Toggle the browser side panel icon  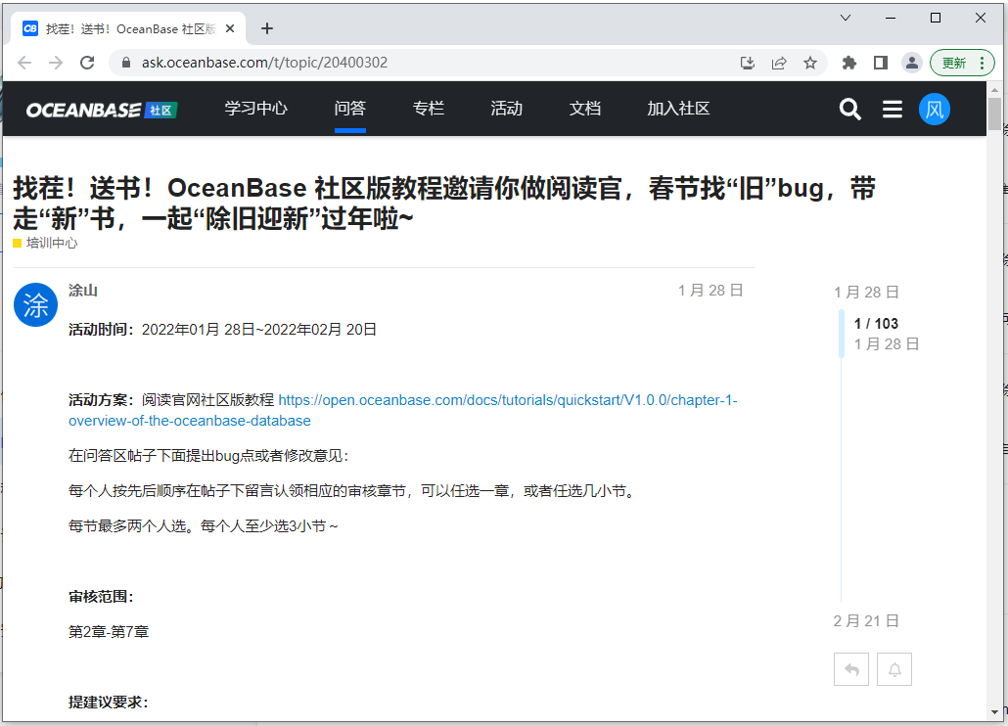pos(881,63)
